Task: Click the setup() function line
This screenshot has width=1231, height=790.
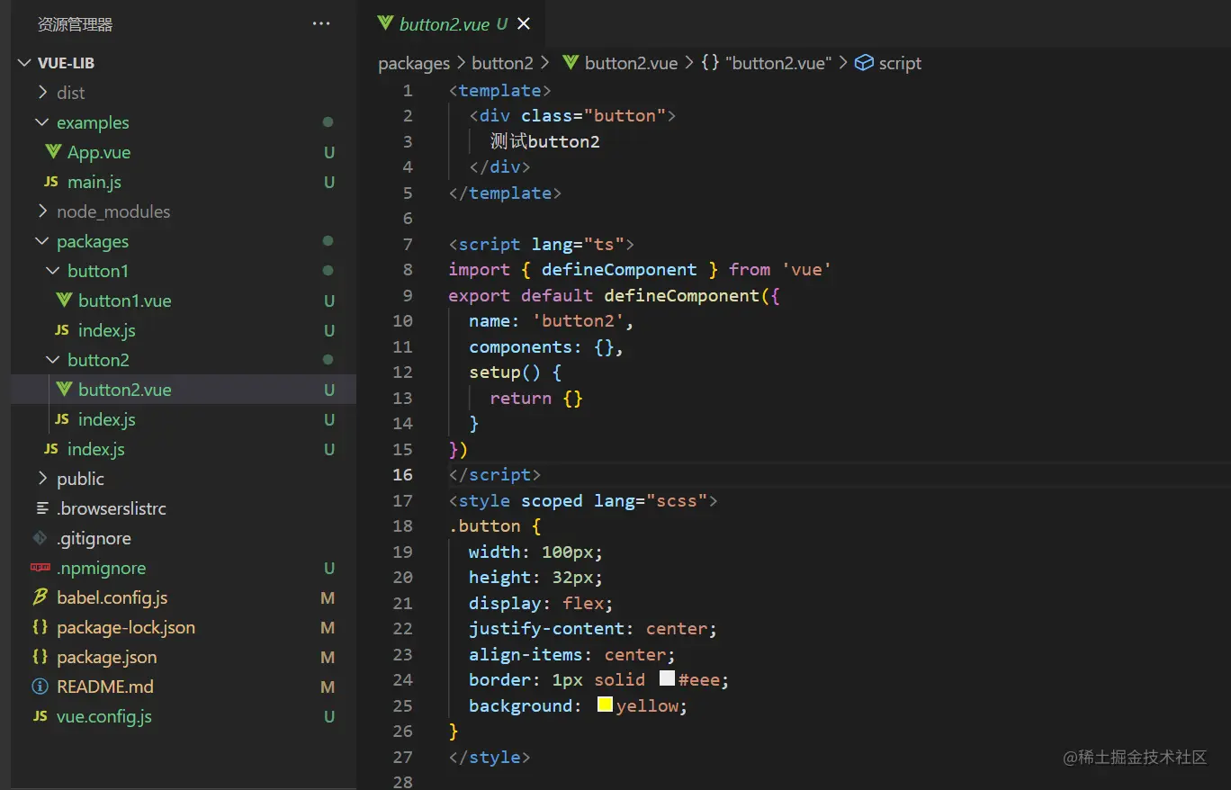Action: pos(516,373)
